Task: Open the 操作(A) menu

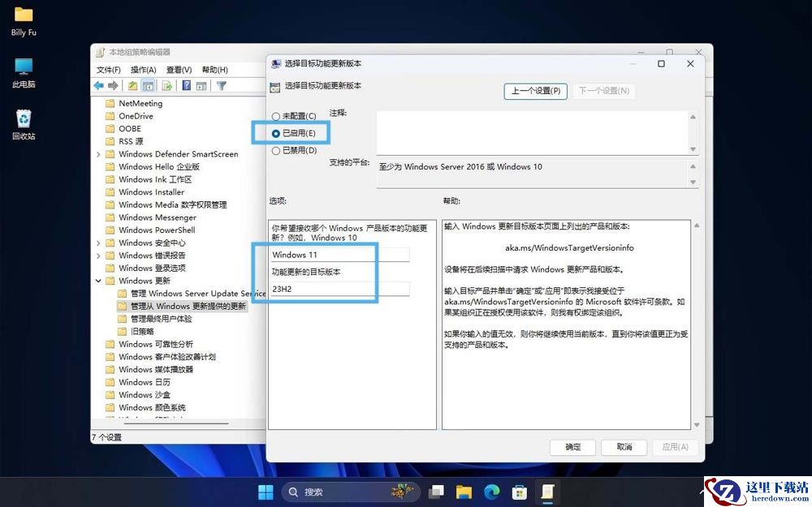Action: tap(144, 70)
